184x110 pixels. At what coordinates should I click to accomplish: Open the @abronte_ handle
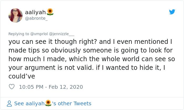(36, 18)
